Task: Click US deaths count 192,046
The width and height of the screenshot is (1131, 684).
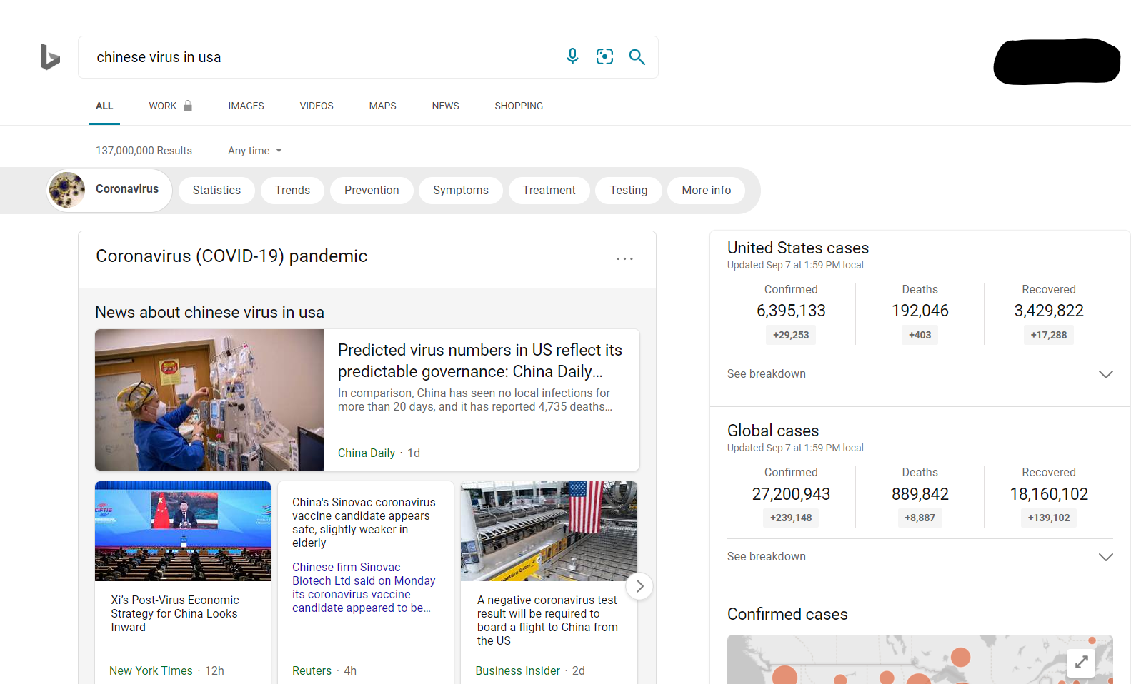Action: [920, 311]
